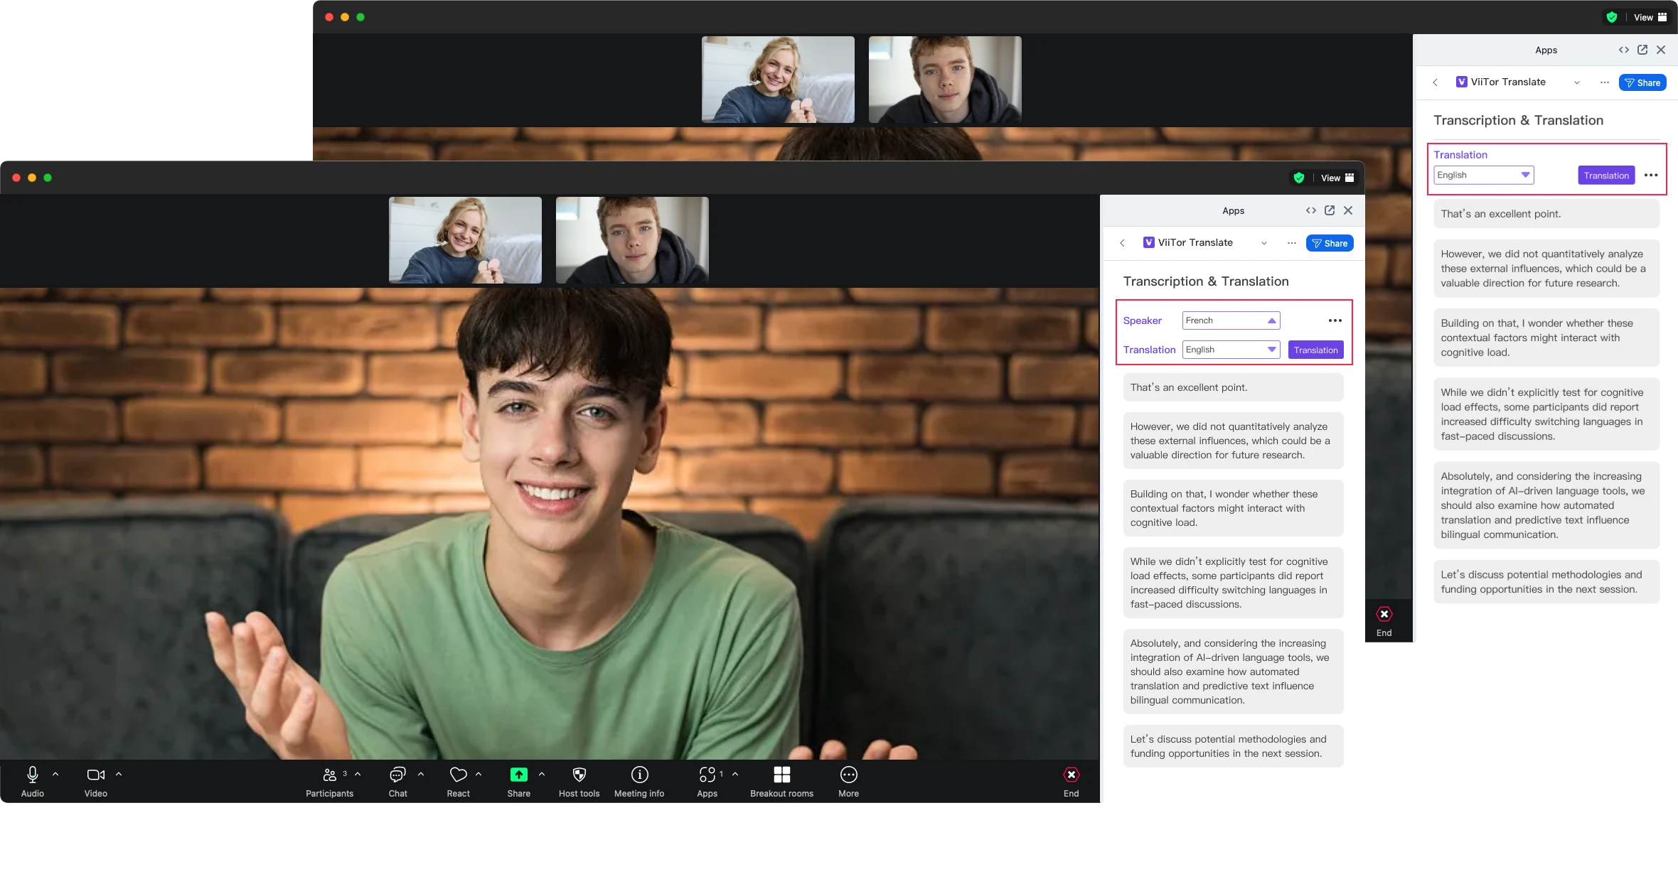Image resolution: width=1678 pixels, height=884 pixels.
Task: Expand ViiTor Translate app dropdown, back window
Action: 1577,82
